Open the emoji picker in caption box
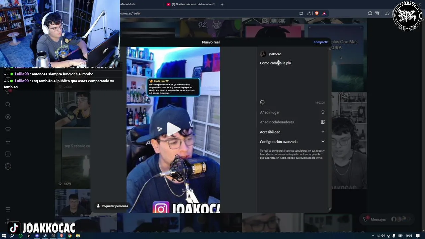 [x=262, y=102]
